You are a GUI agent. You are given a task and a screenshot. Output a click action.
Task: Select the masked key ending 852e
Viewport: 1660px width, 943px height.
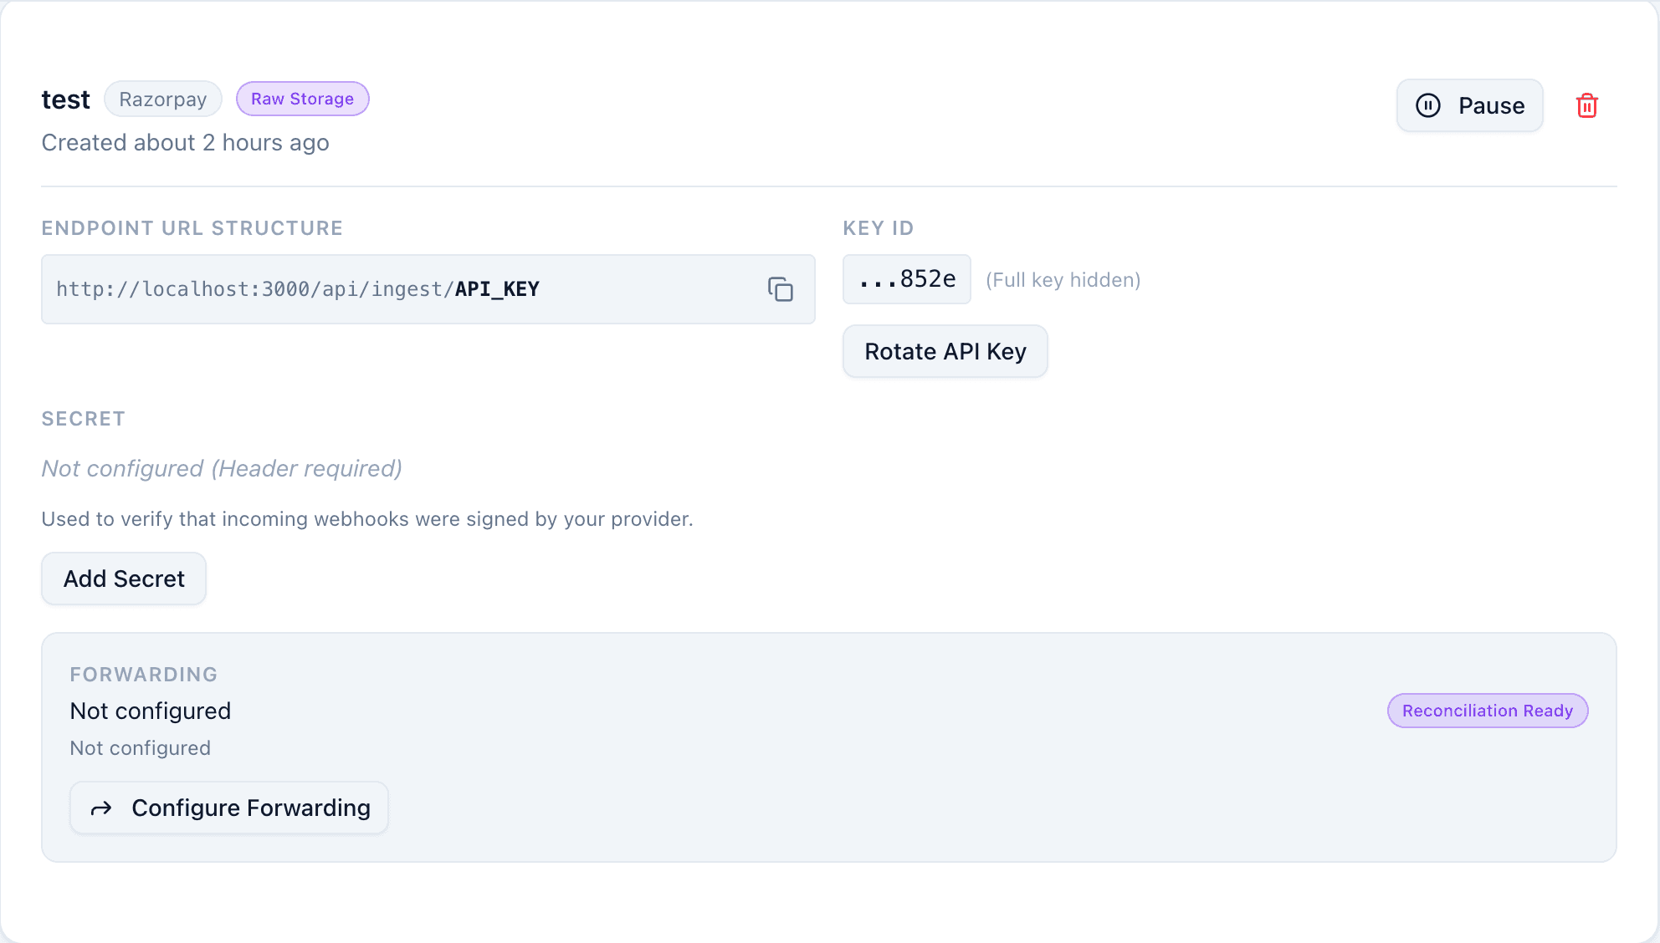(x=907, y=280)
